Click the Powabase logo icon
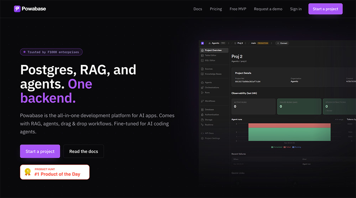This screenshot has width=356, height=198. click(x=17, y=9)
